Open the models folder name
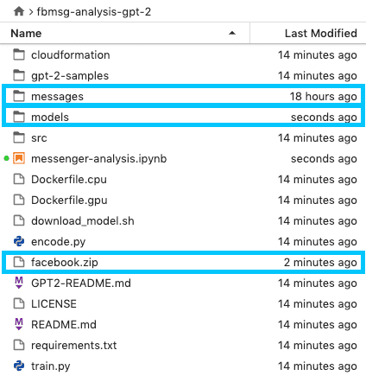The width and height of the screenshot is (366, 382). point(50,117)
